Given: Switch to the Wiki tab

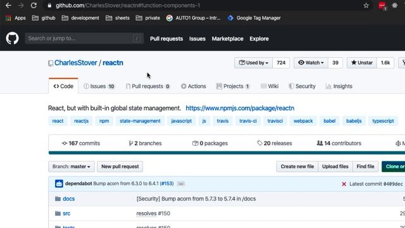Looking at the screenshot, I should (270, 86).
